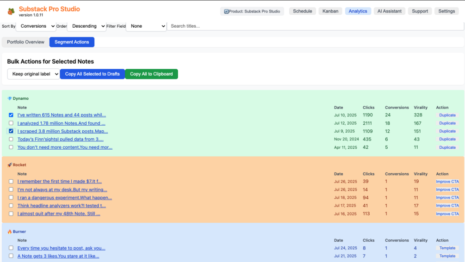Click the Product switch icon in header
The width and height of the screenshot is (465, 262).
226,11
